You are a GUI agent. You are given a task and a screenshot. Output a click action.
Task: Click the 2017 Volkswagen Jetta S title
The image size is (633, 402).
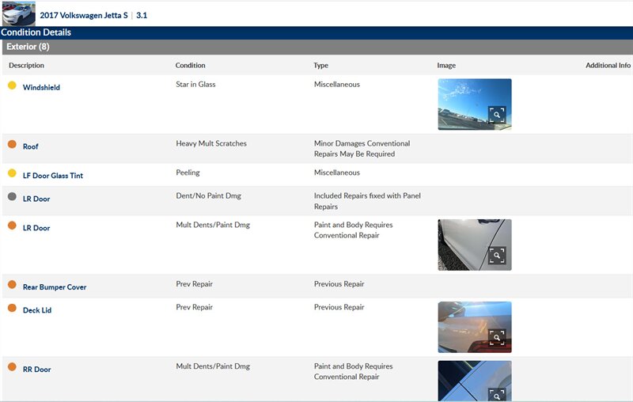pos(84,15)
